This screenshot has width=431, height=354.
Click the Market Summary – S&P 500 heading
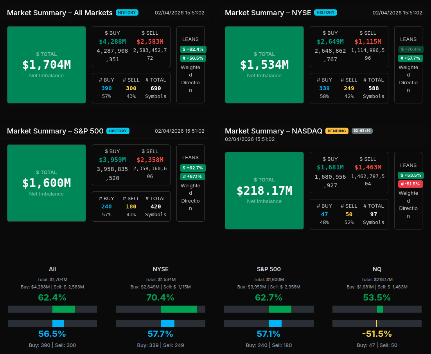[55, 131]
